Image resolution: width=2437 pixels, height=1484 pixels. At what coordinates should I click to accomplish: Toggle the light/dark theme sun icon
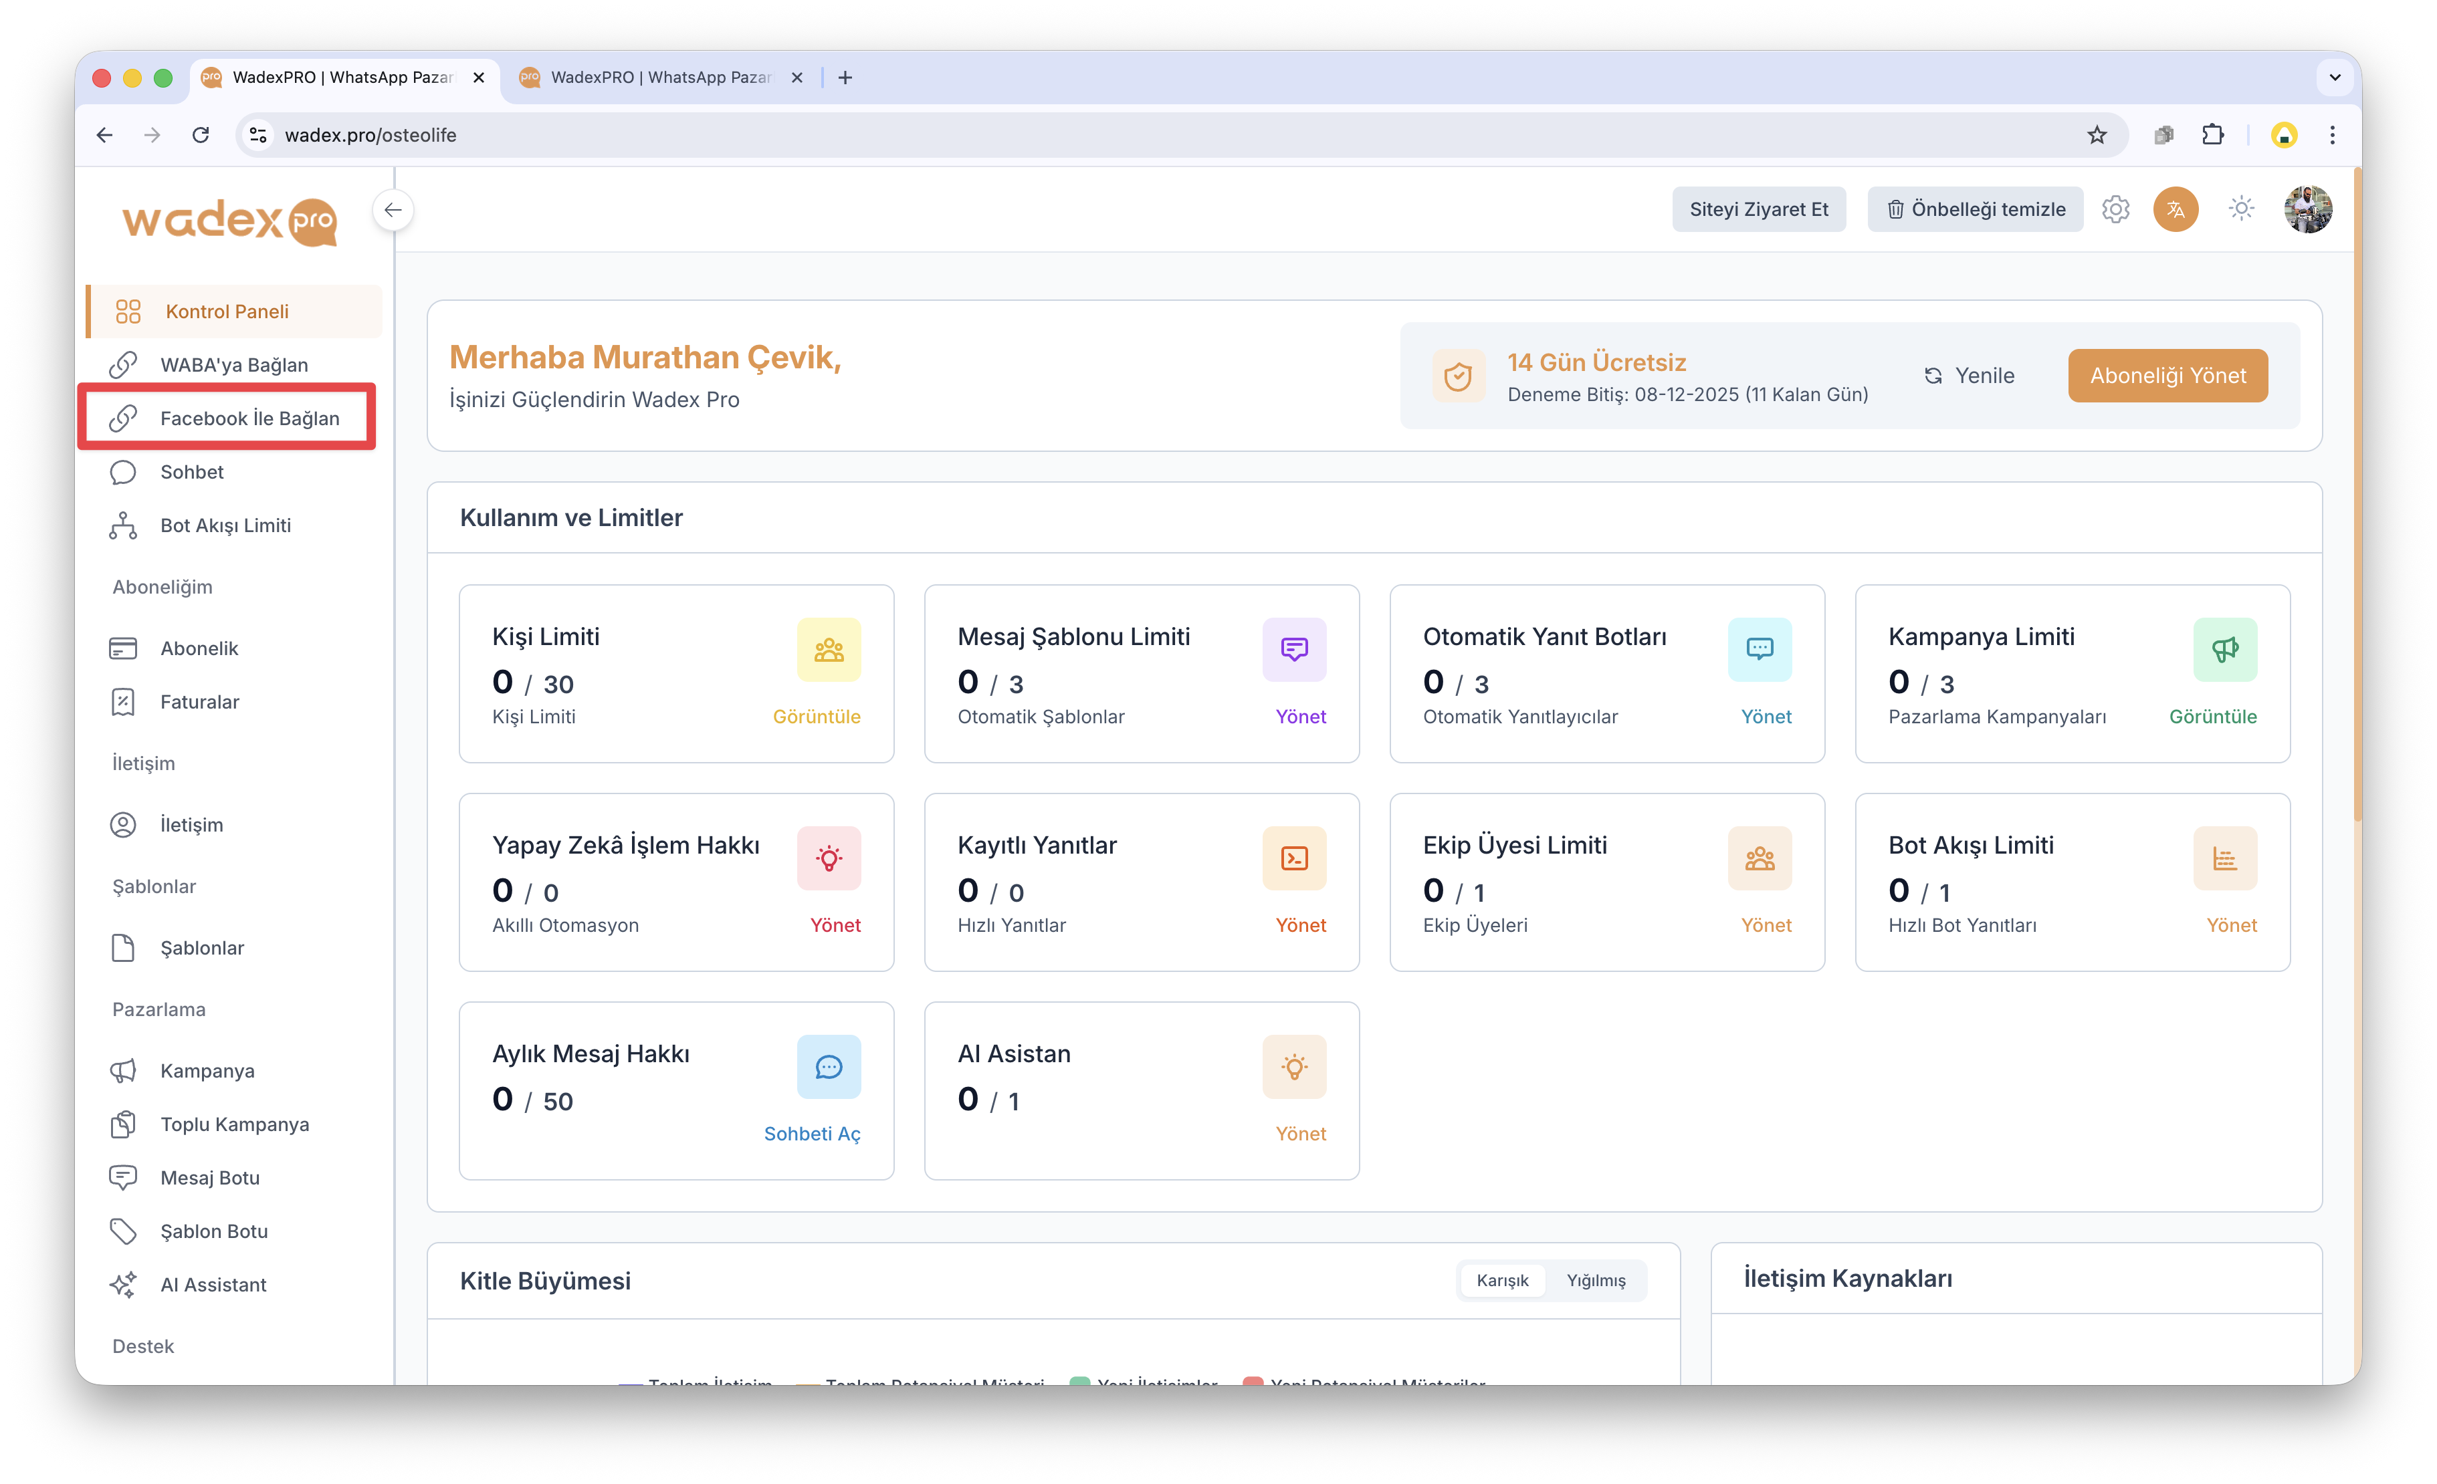[2241, 209]
